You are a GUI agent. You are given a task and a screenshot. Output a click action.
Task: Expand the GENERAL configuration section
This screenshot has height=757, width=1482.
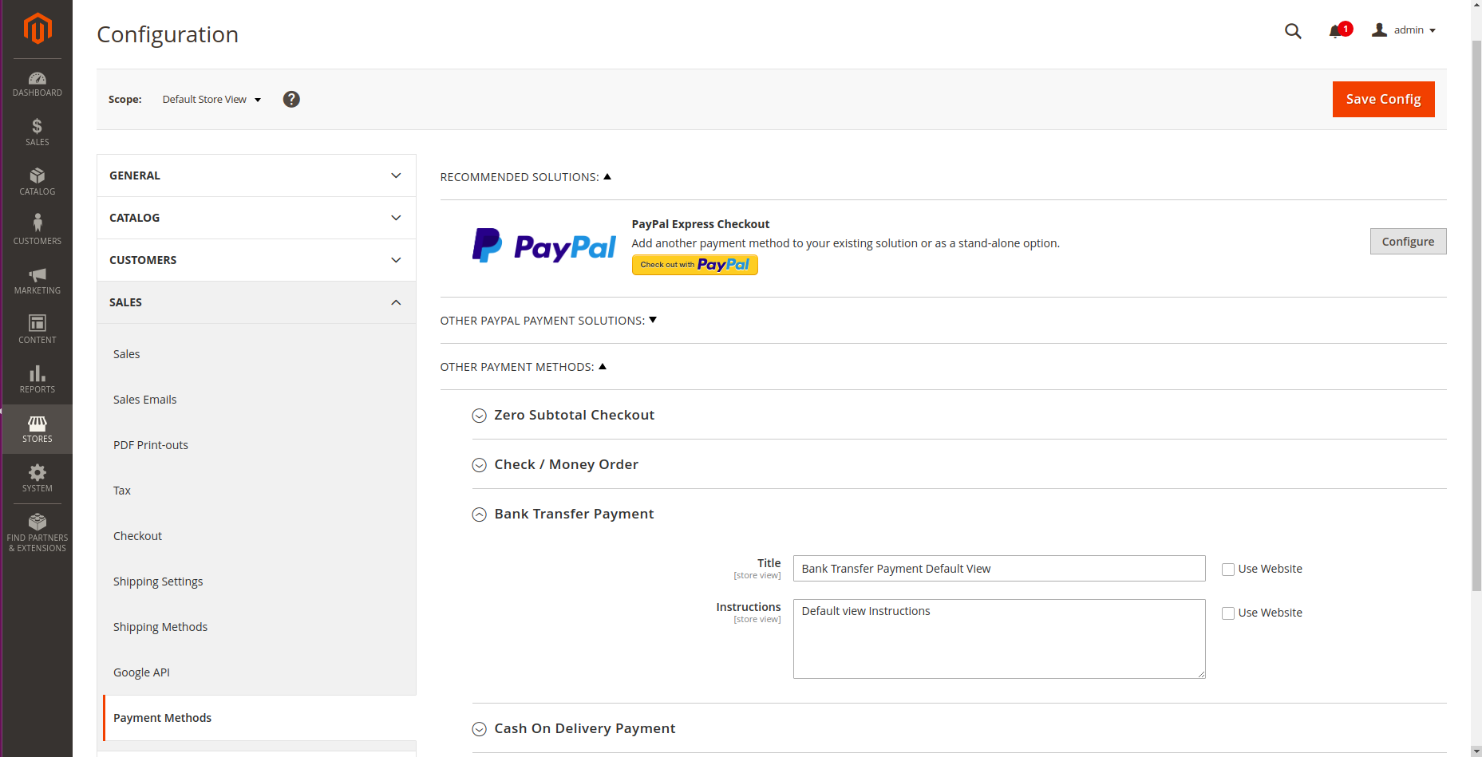click(256, 175)
